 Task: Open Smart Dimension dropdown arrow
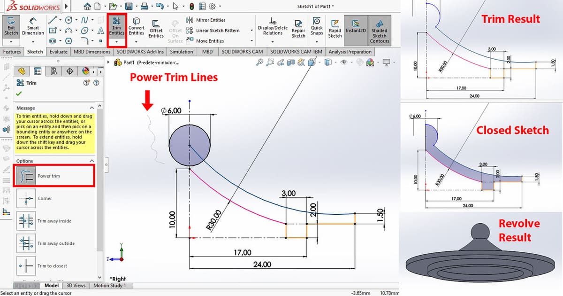point(33,42)
